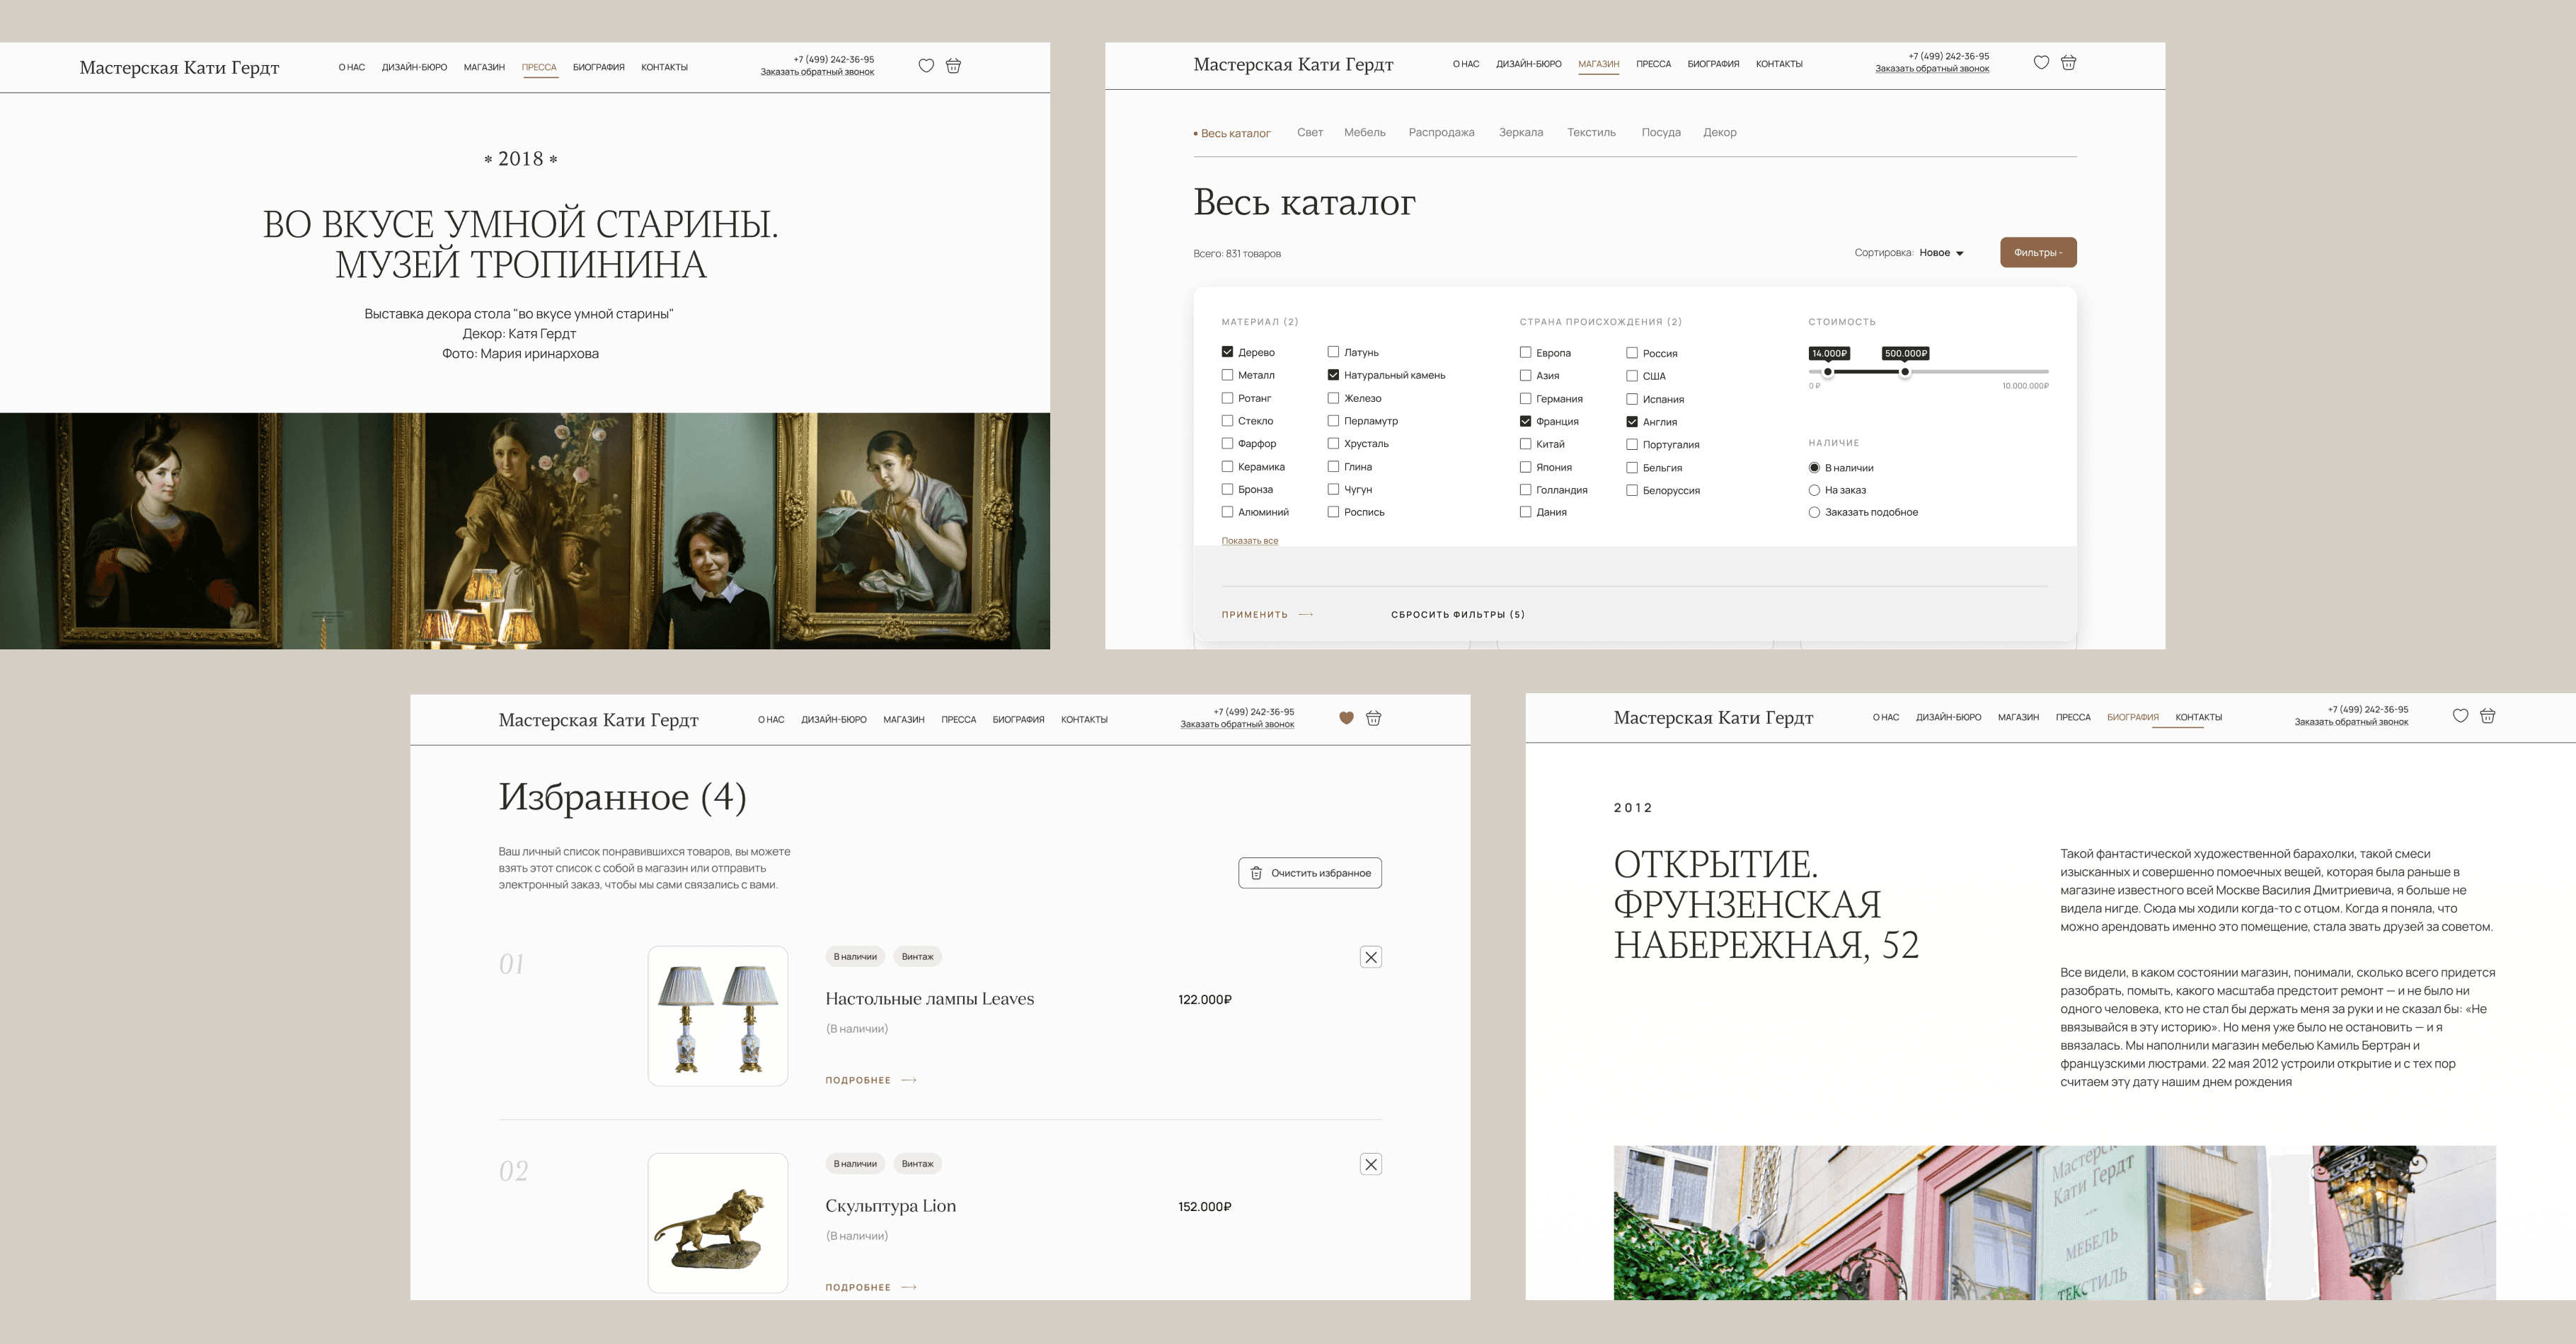Screen dimensions: 2576x1344
Task: Click the filled heart icon in the favorites page header
Action: point(1346,717)
